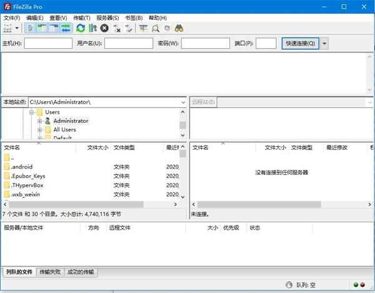Open the 查看(V) menu
The width and height of the screenshot is (375, 293).
coord(58,18)
